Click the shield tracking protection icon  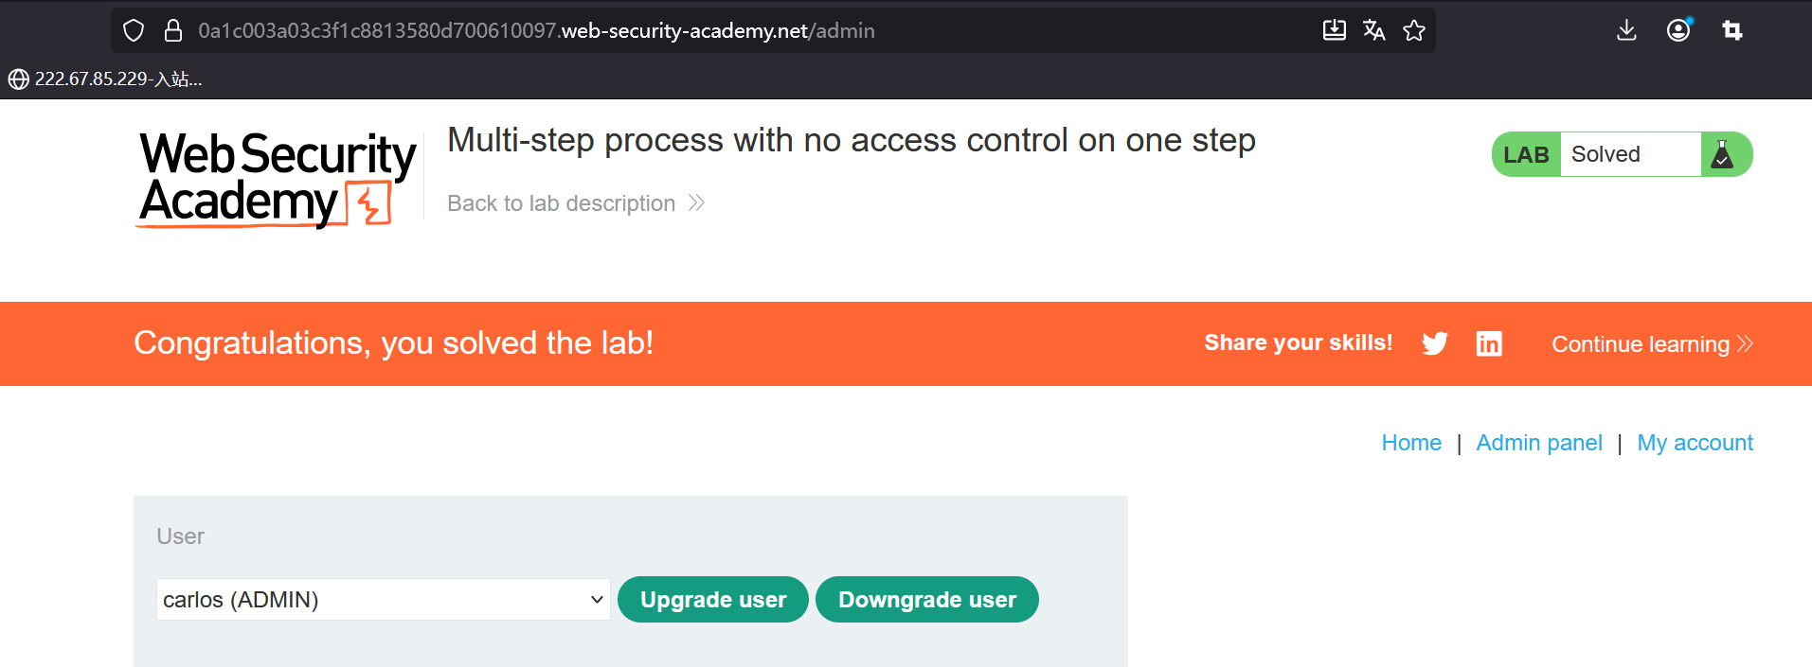pos(134,31)
